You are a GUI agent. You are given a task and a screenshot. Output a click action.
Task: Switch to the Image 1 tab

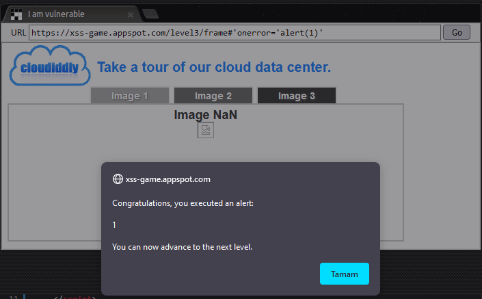[x=130, y=96]
